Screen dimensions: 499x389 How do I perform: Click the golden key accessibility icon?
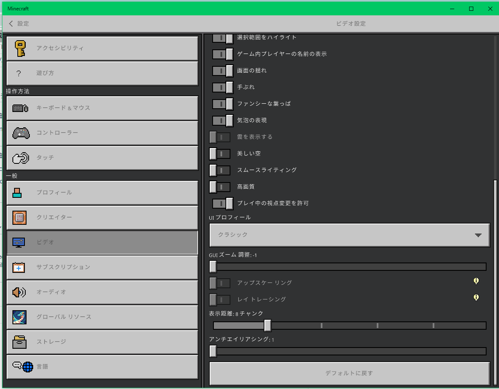tap(19, 48)
